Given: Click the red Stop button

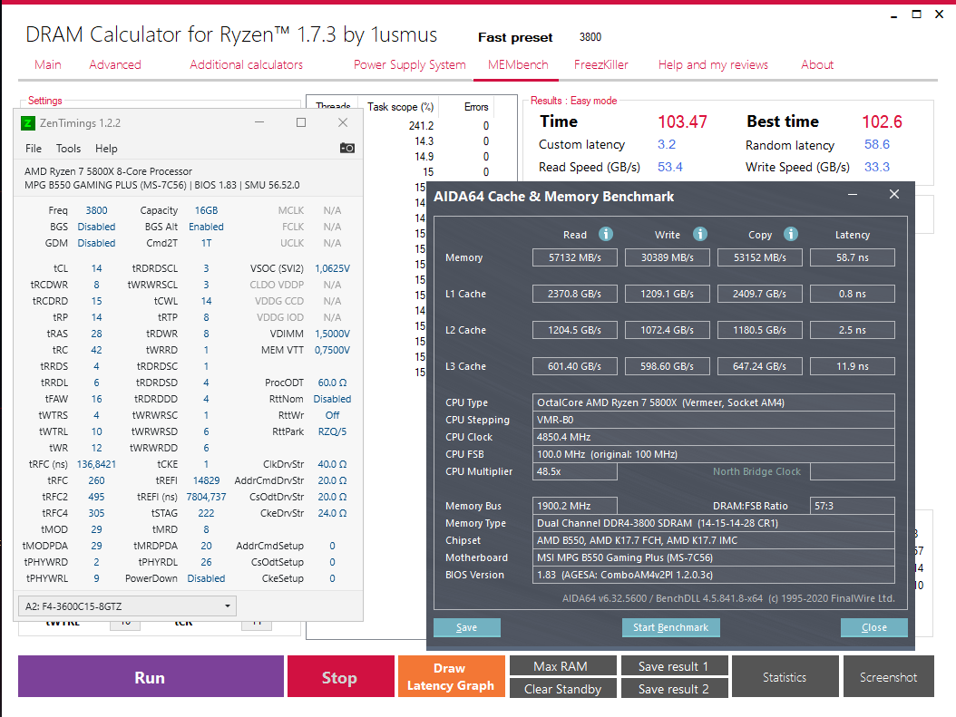Looking at the screenshot, I should pos(341,677).
